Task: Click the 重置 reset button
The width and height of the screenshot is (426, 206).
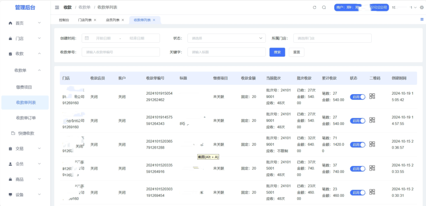Action: point(297,52)
